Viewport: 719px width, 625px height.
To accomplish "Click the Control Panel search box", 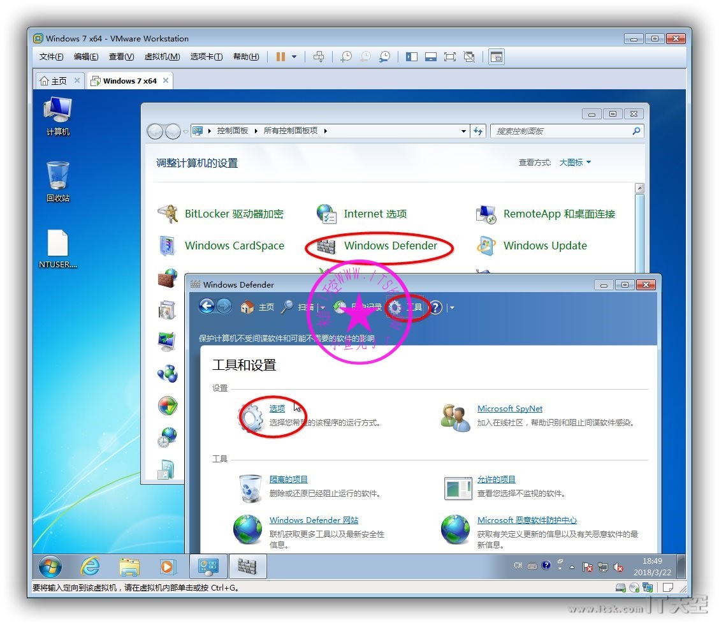I will click(561, 131).
